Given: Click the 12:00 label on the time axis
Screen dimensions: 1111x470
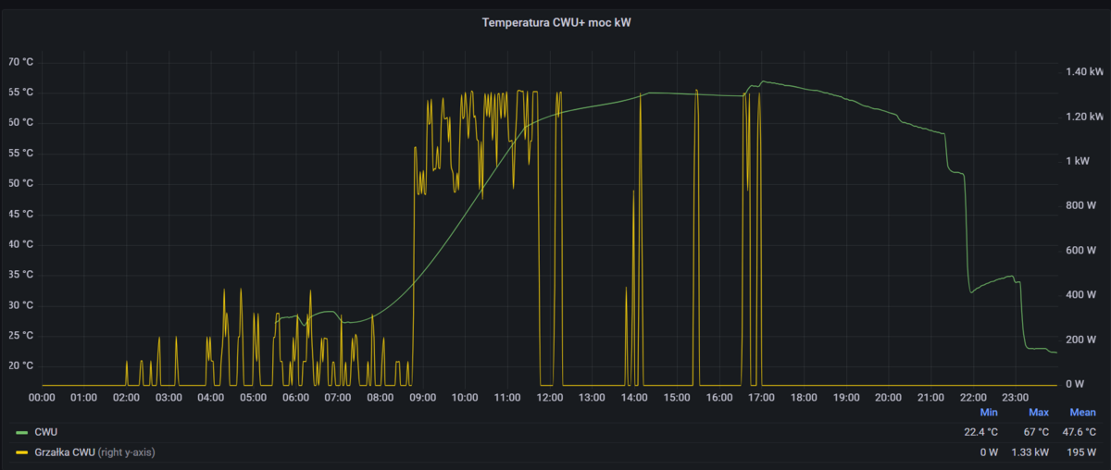Looking at the screenshot, I should tap(550, 398).
